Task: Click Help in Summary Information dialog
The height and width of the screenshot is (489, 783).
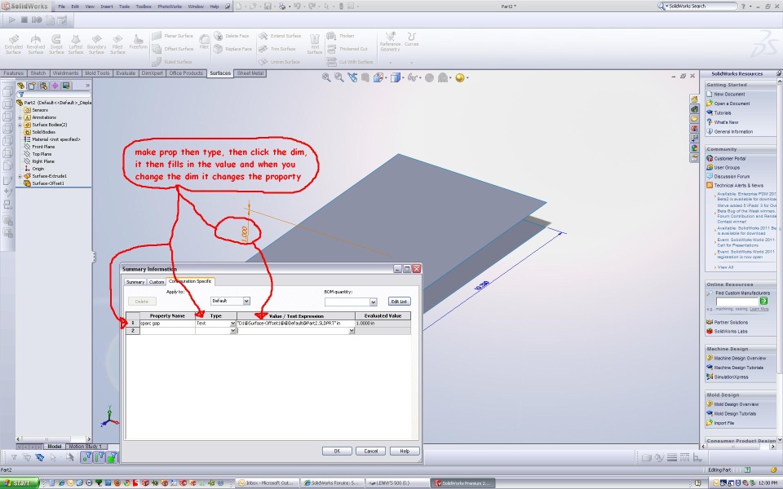Action: [x=405, y=451]
